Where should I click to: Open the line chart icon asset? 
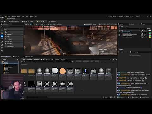pyautogui.click(x=70, y=71)
